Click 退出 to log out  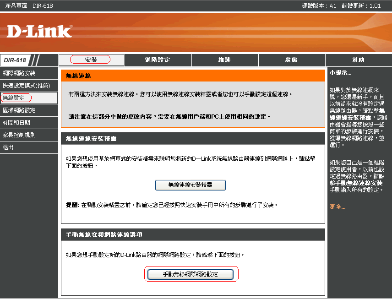29,147
